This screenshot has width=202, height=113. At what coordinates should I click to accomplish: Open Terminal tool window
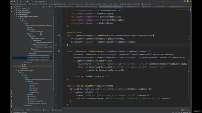(46, 110)
